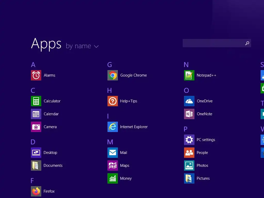Open the OneDrive icon
Screen dimensions: 264x198
coord(189,101)
